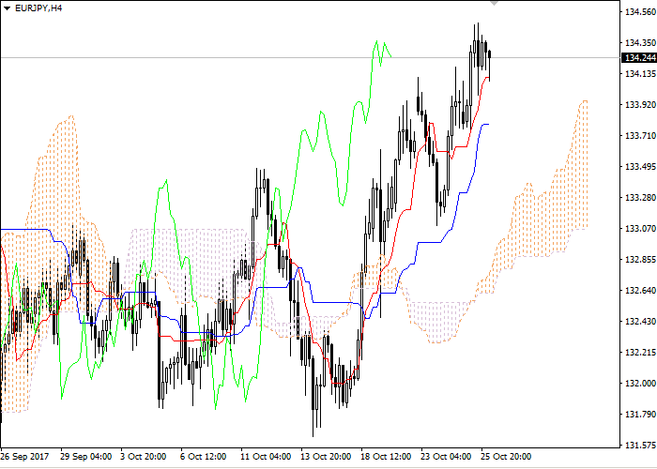Viewport: 657px width, 469px height.
Task: Click the triangle arrow beside the EURJPY,H4 title
Action: pyautogui.click(x=7, y=8)
